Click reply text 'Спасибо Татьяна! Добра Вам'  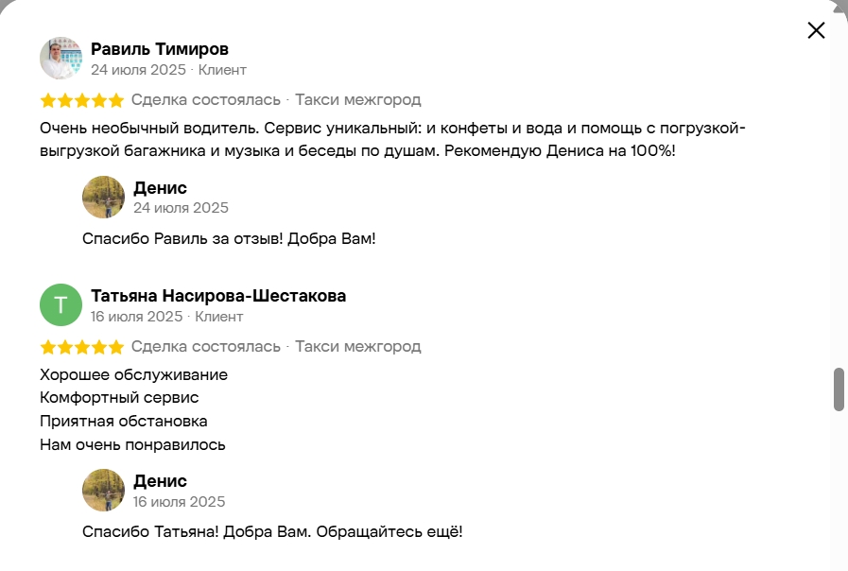point(272,531)
